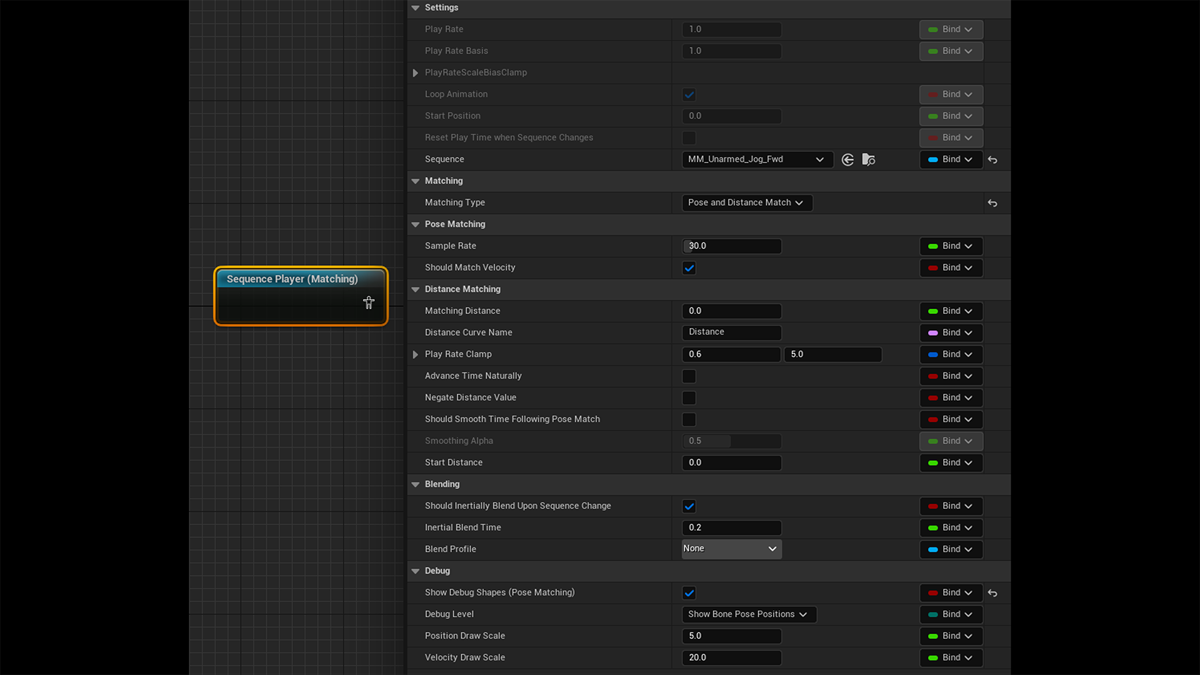
Task: Click pose icon on Sequence Player node
Action: pos(369,302)
